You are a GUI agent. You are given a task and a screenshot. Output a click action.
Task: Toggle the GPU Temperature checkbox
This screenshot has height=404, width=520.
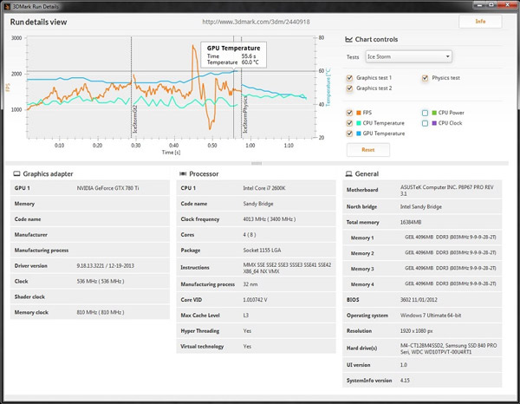click(x=349, y=134)
